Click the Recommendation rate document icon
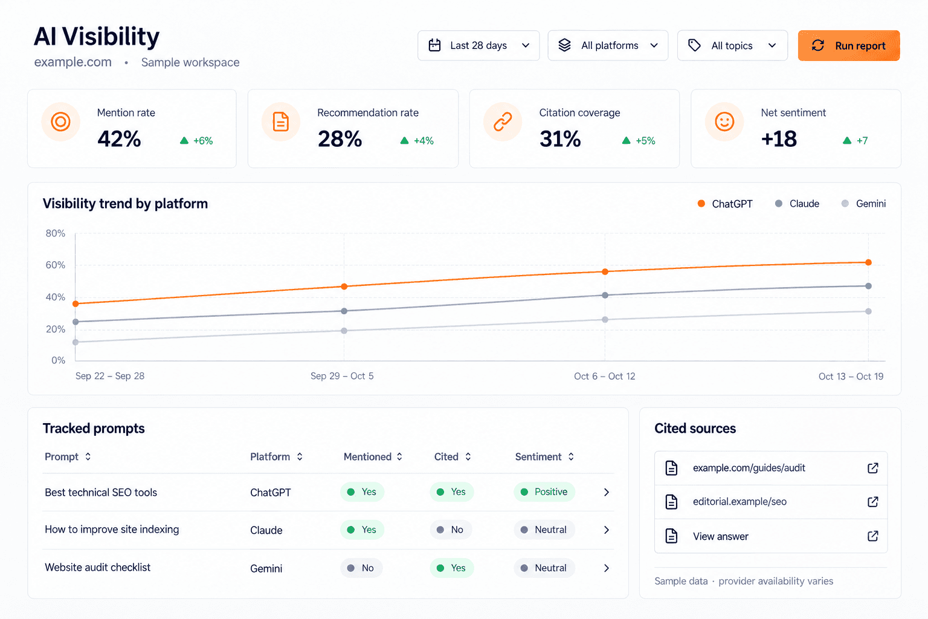Screen dimensions: 928x619 281,122
